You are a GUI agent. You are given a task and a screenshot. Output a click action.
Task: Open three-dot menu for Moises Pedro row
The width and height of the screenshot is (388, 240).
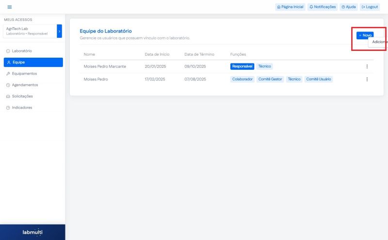[367, 79]
